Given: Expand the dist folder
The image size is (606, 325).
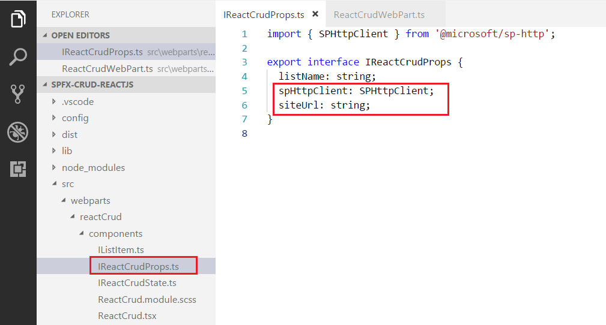Looking at the screenshot, I should [70, 134].
